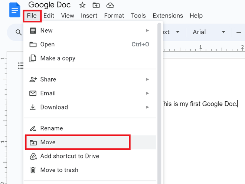Select Move in File menu

click(90, 142)
